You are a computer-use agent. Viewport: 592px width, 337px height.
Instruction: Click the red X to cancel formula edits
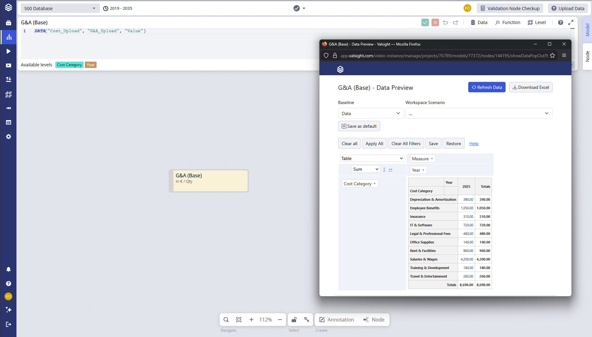click(x=435, y=22)
